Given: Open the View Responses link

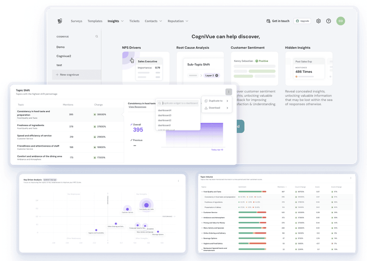Looking at the screenshot, I should pos(138,107).
